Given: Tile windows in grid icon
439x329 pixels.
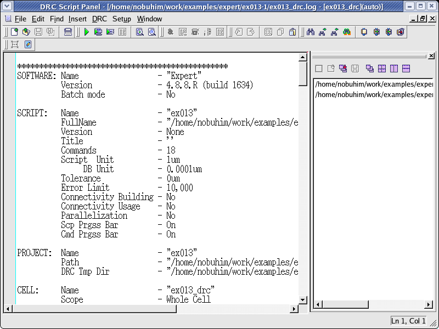Looking at the screenshot, I should (x=382, y=69).
